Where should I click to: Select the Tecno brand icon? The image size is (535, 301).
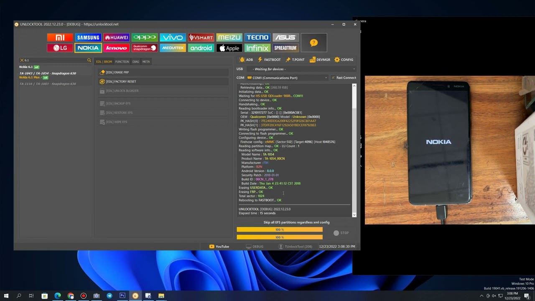pyautogui.click(x=257, y=38)
